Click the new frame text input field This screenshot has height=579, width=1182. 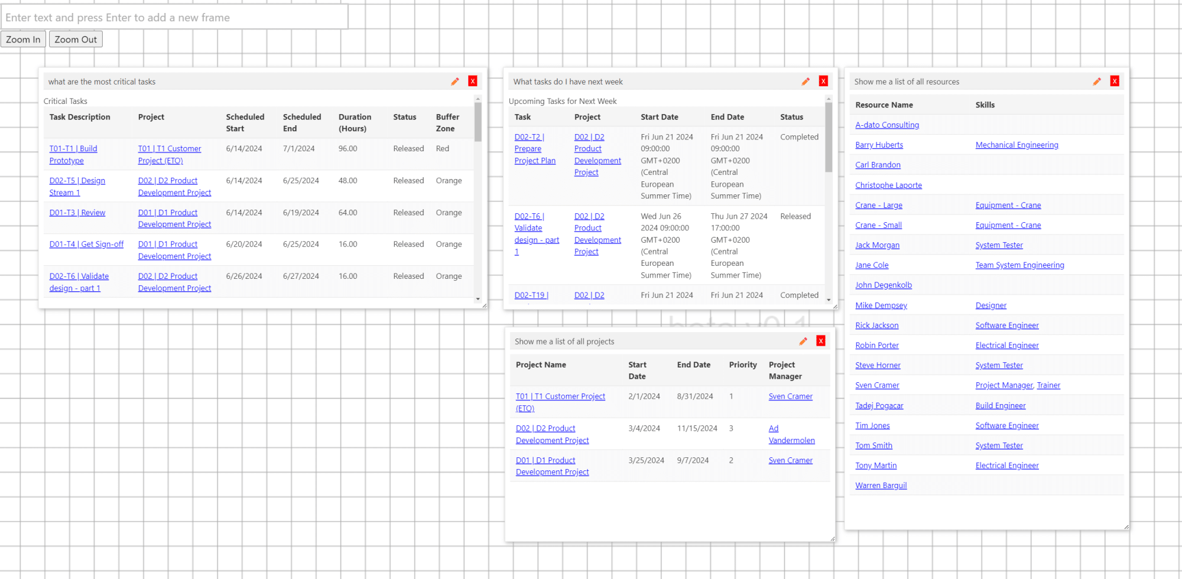(x=175, y=18)
